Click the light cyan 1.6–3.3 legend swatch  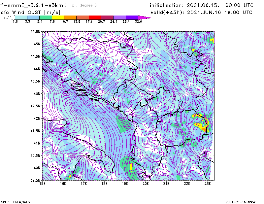tap(21, 17)
